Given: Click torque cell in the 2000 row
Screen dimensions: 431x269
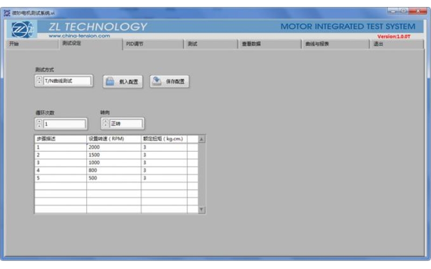Looking at the screenshot, I should pyautogui.click(x=164, y=147).
